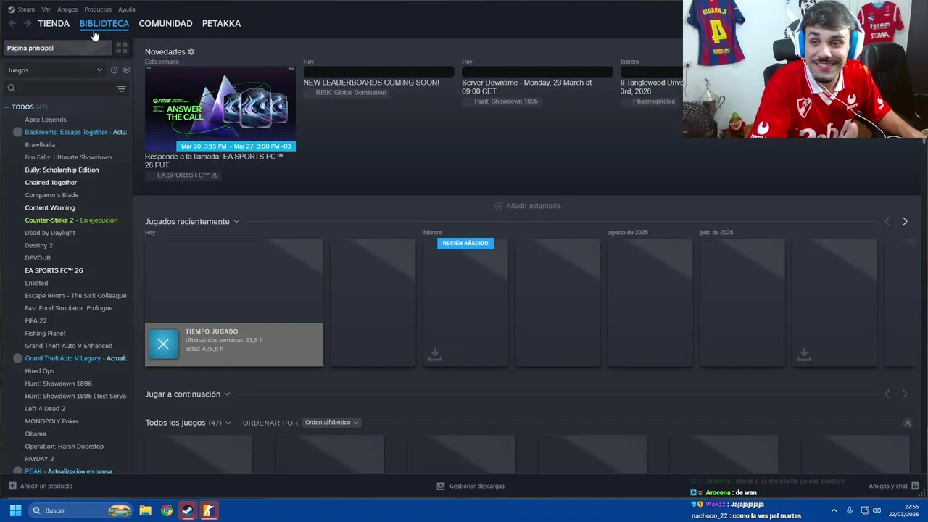Click the microphone tray icon
Image resolution: width=928 pixels, height=522 pixels.
[x=850, y=510]
